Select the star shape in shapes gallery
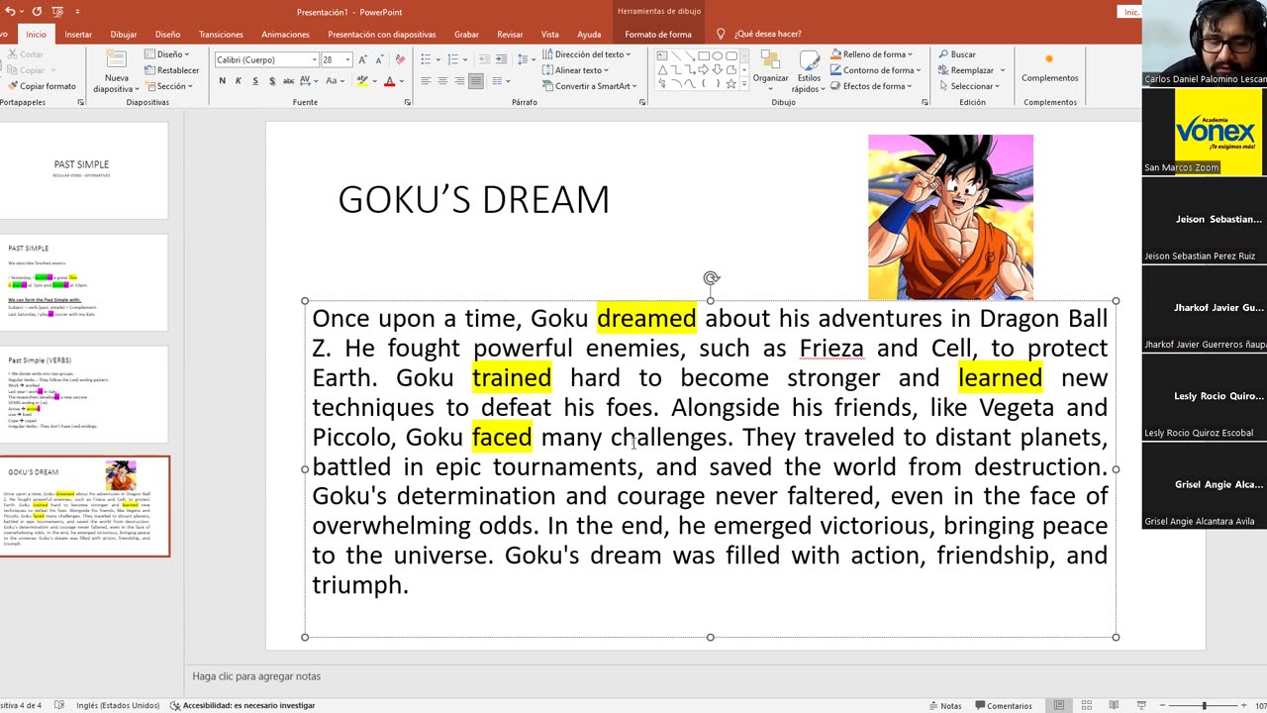 tap(731, 84)
